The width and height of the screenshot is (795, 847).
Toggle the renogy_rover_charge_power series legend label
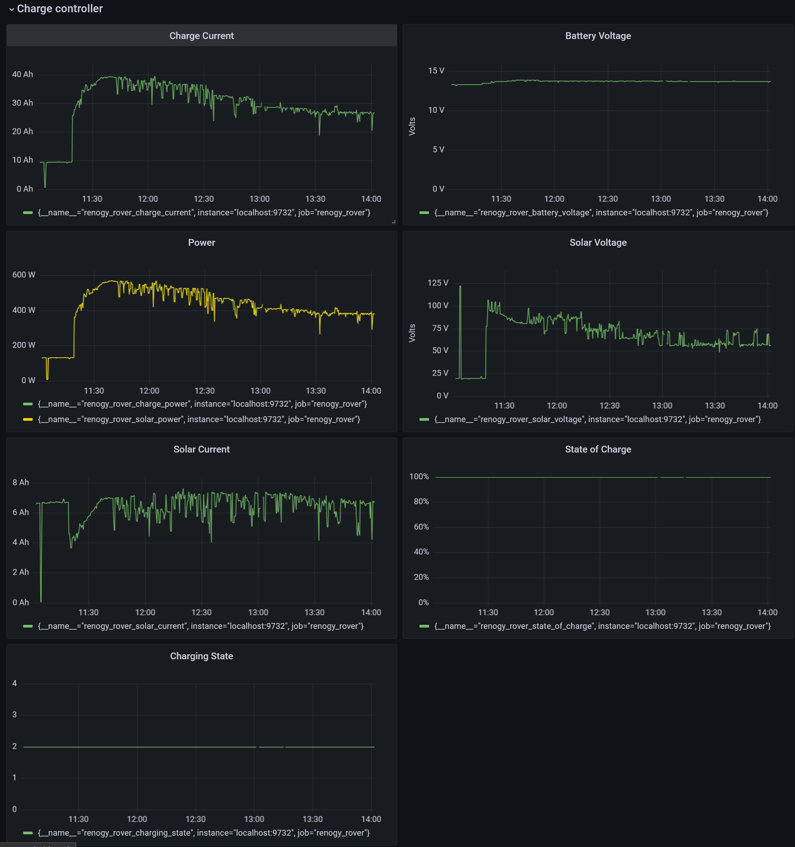[202, 404]
